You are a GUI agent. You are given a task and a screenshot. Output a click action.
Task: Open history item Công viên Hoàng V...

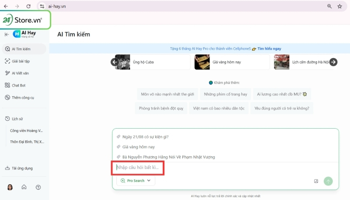26,130
